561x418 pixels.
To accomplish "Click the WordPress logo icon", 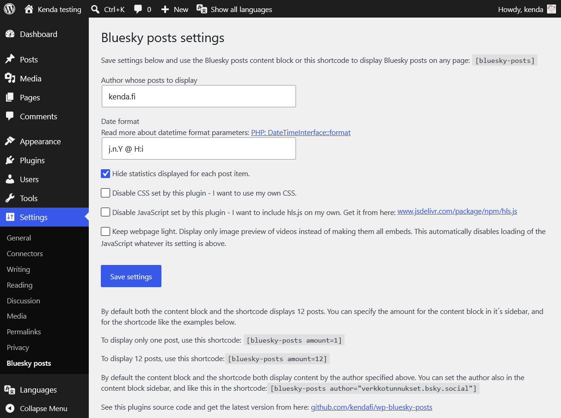I will [x=10, y=9].
